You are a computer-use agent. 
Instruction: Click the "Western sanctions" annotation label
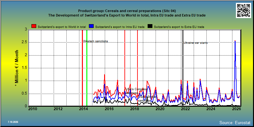tap(96, 41)
